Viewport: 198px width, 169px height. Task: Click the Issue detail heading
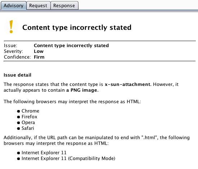(17, 75)
